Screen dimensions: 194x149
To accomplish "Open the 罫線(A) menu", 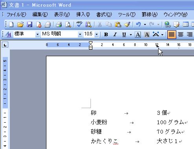I will pos(150,15).
